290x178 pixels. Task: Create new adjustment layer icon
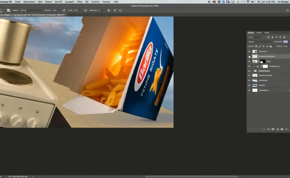[x=277, y=129]
